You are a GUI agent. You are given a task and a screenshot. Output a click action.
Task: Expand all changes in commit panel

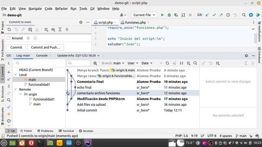(x=60, y=29)
